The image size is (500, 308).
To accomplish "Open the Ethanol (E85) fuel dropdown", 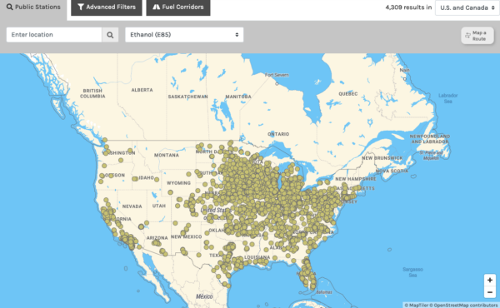I will click(184, 35).
